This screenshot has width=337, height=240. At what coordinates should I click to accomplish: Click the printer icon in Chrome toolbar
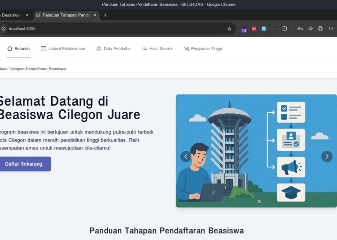tap(320, 29)
